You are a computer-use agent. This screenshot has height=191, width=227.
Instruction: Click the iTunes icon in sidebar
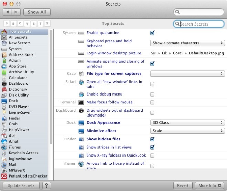coord(4,147)
